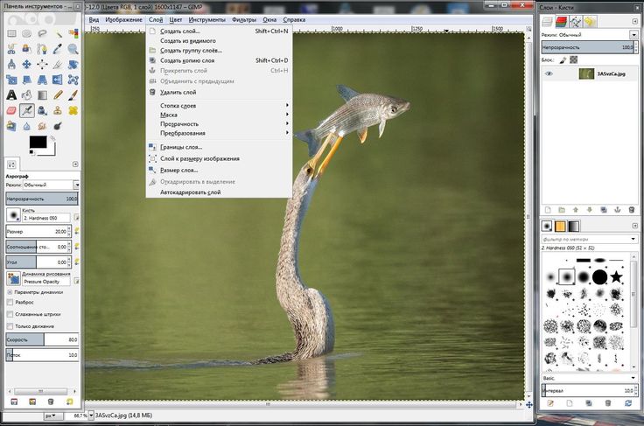Select the Select by Color tool

pyautogui.click(x=73, y=33)
